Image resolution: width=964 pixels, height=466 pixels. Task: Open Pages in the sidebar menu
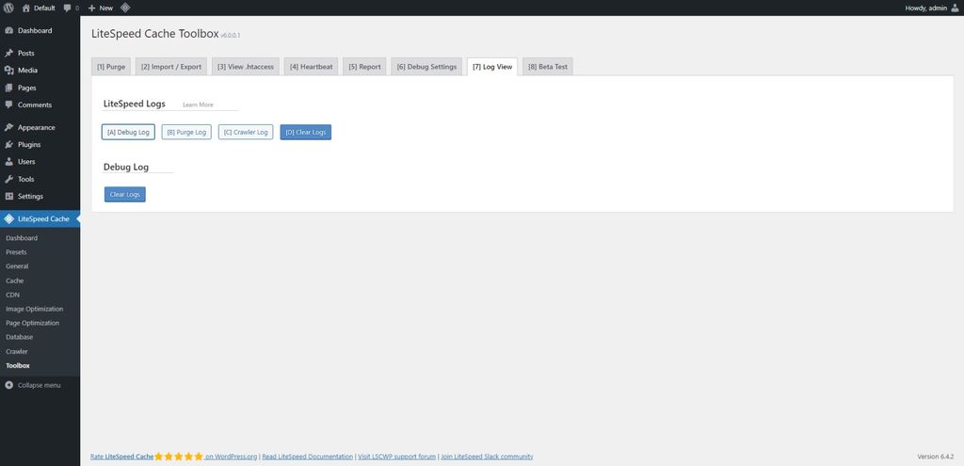point(27,88)
